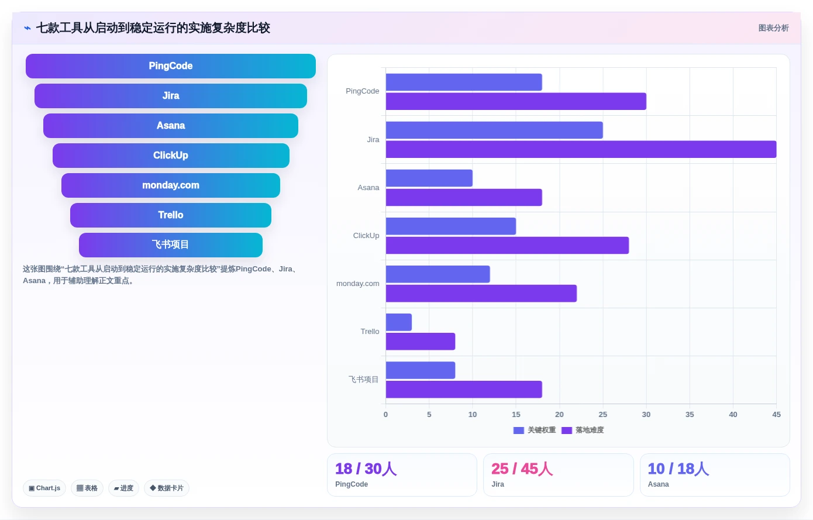Click Trello's 落地难度 bar in chart
Viewport: 813px width, 520px height.
coord(421,342)
